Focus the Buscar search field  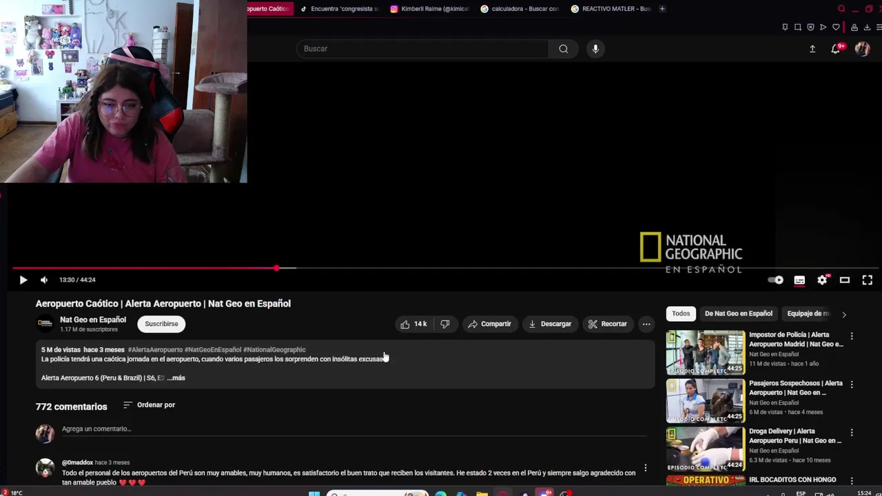pos(422,48)
